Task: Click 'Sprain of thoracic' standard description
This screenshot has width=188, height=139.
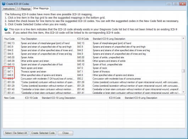Action: [101, 71]
